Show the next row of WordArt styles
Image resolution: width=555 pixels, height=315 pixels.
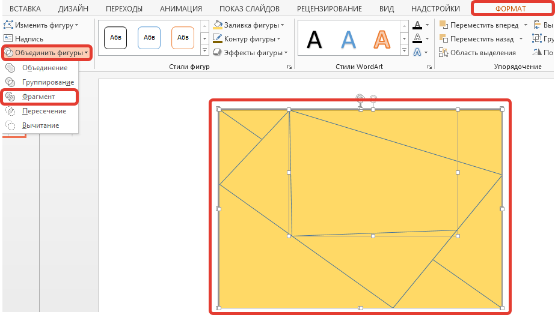pos(405,38)
